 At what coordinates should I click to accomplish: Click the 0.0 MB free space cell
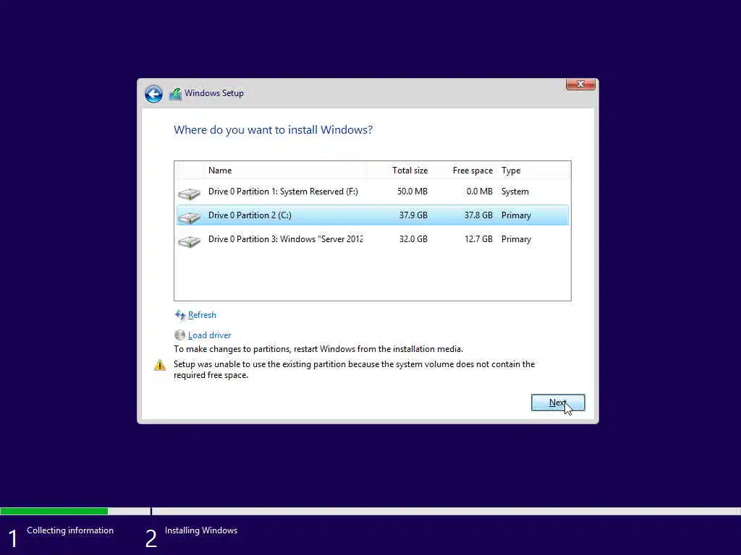point(479,192)
